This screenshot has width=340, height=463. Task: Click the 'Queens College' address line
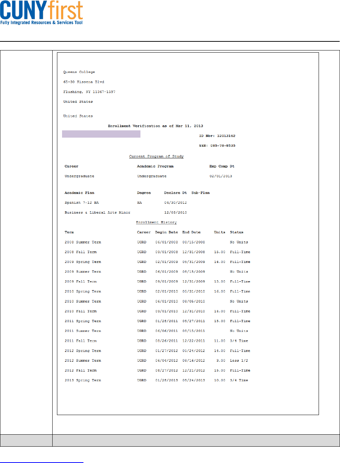[79, 72]
